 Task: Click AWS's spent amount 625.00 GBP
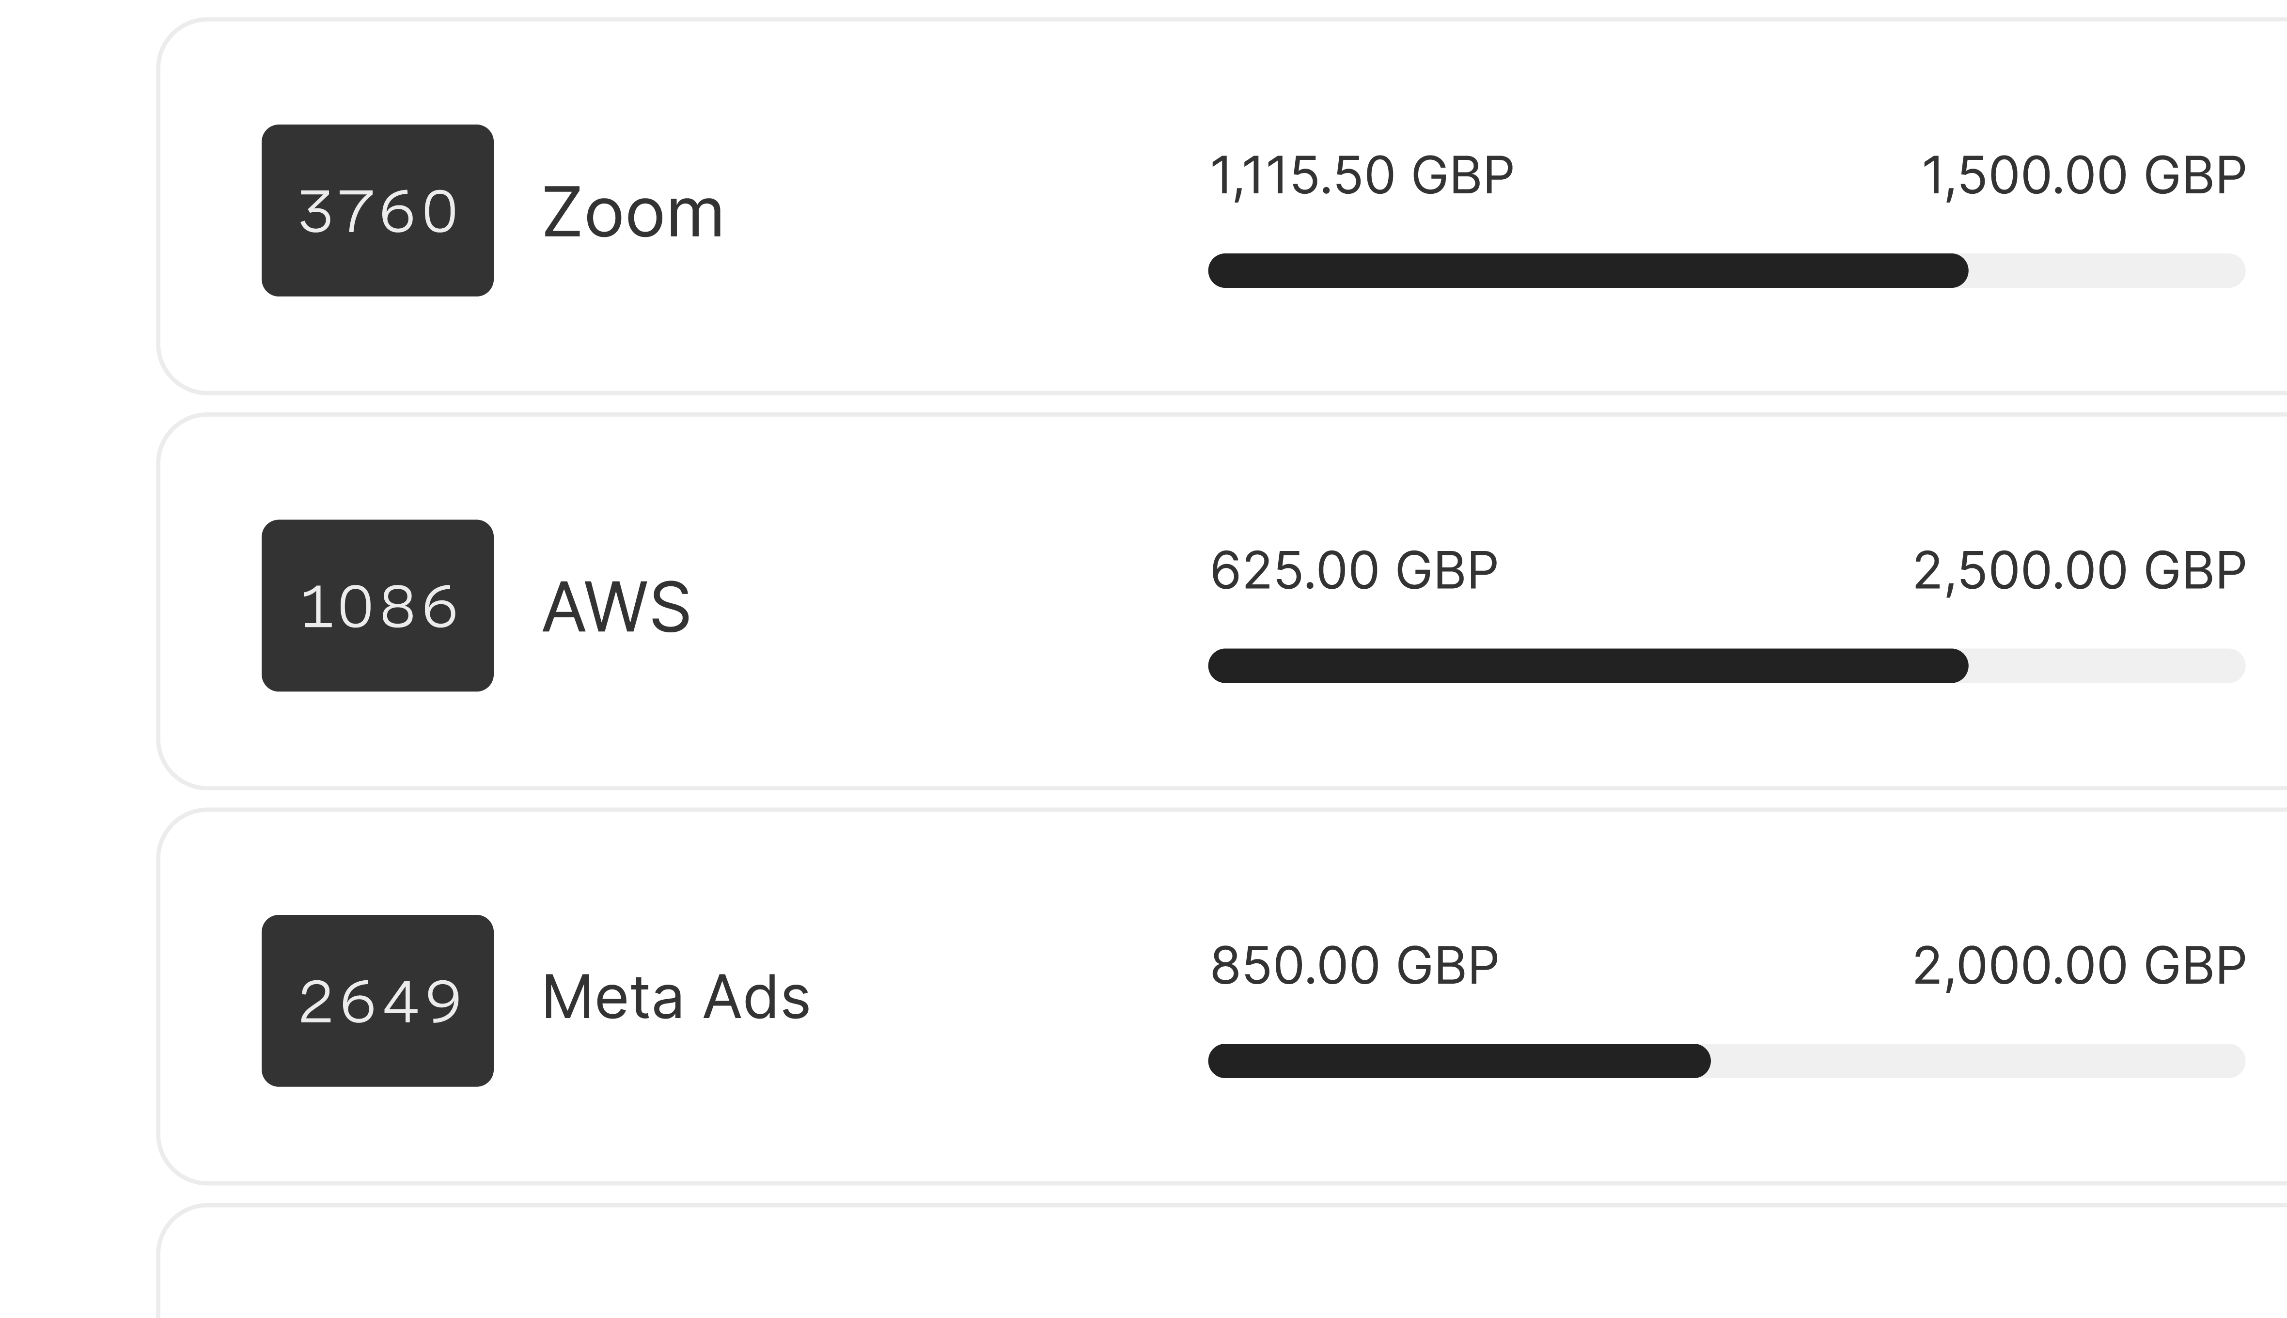point(1354,570)
